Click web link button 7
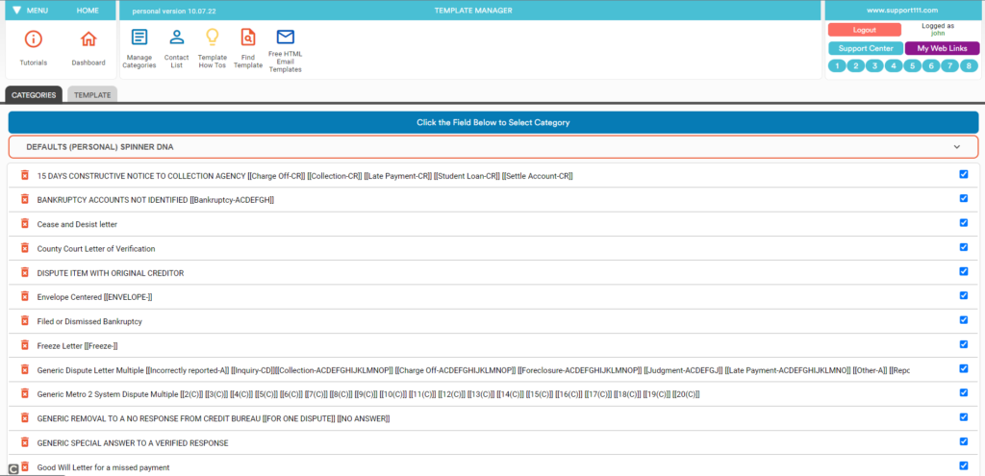 click(x=949, y=66)
